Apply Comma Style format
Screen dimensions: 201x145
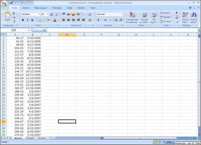click(x=110, y=20)
